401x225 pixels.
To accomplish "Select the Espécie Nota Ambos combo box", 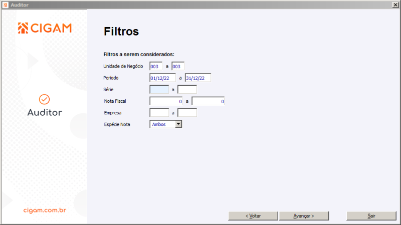I will pyautogui.click(x=166, y=124).
